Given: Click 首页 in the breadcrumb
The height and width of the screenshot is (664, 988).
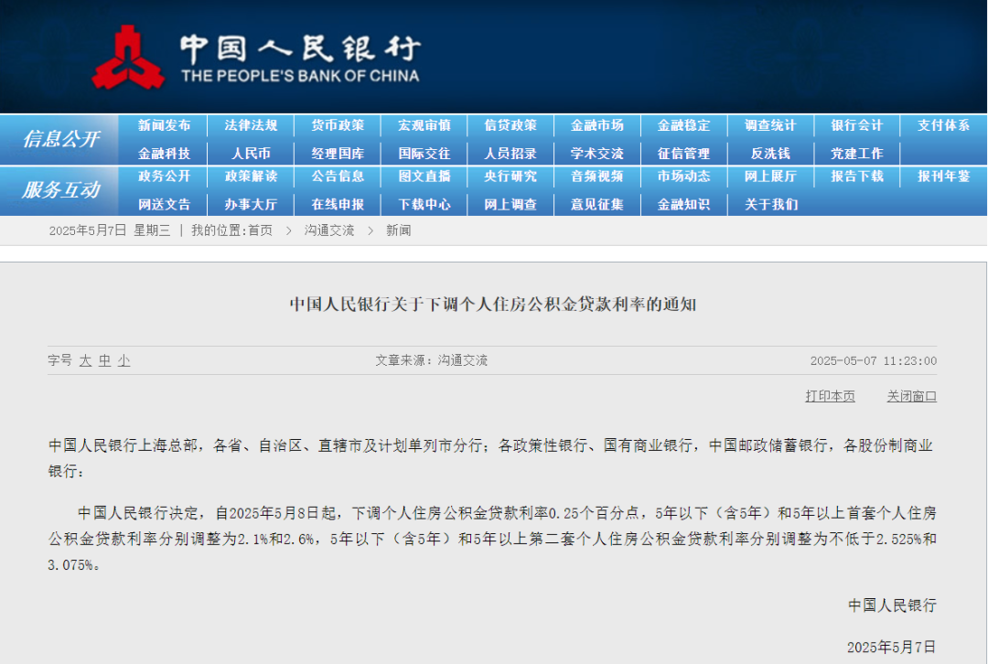Looking at the screenshot, I should [x=260, y=230].
